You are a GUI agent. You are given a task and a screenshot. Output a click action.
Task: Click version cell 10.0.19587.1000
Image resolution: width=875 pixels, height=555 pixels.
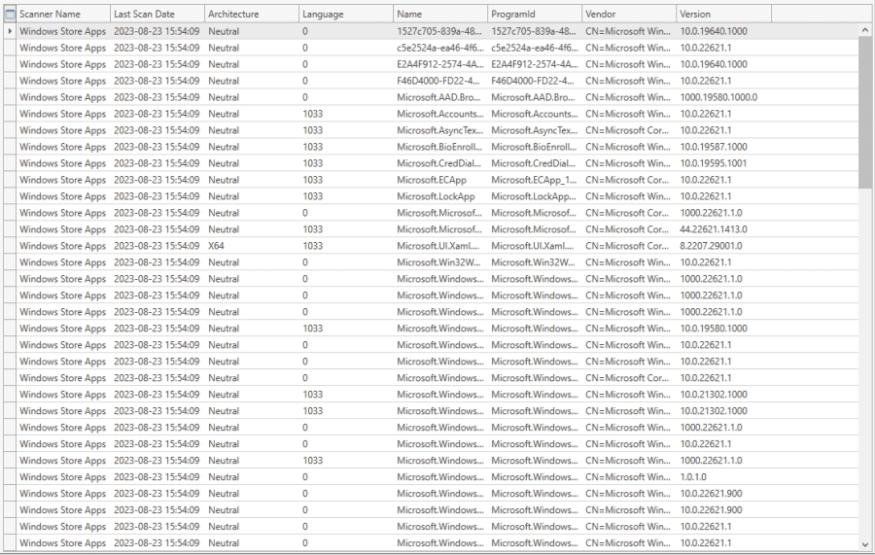point(723,147)
